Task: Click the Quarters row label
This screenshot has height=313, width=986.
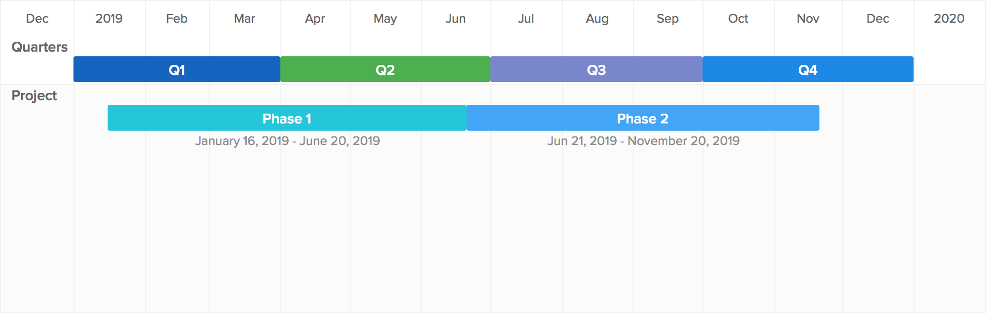Action: 39,47
